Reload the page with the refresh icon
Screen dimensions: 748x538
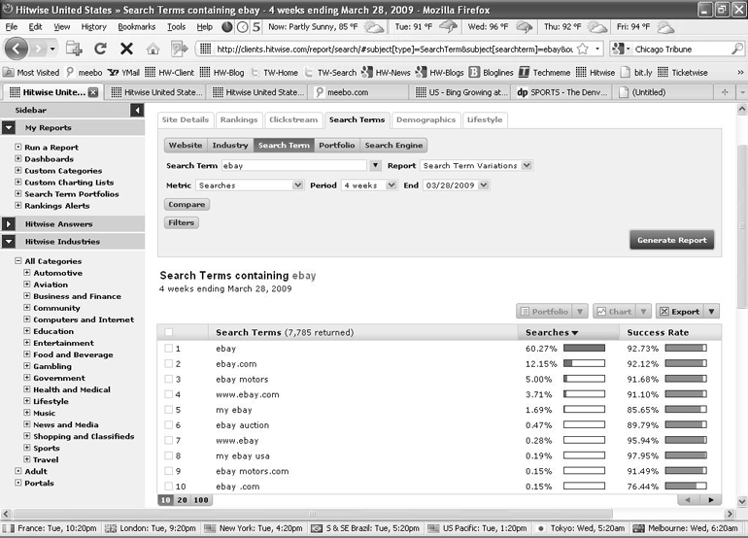[100, 49]
